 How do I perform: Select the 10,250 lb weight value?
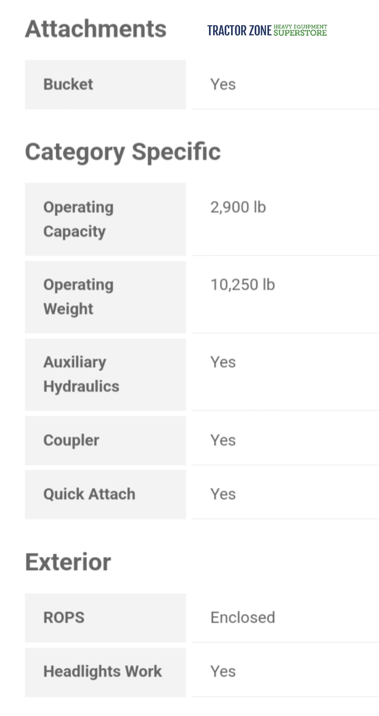tap(243, 284)
